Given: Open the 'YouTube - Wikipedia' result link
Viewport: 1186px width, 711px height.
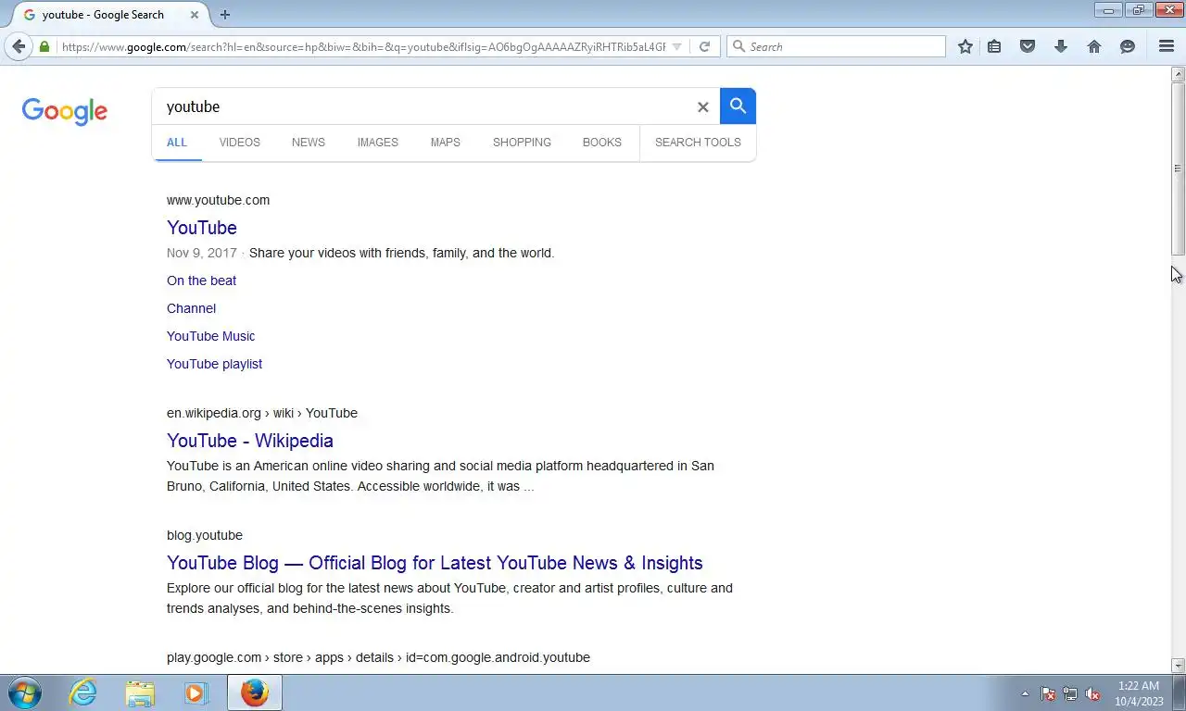Looking at the screenshot, I should point(250,441).
